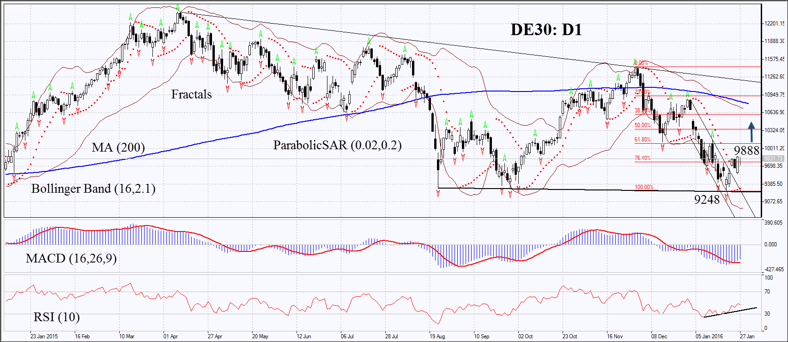Select the 61.80% Fibonacci level label

643,140
